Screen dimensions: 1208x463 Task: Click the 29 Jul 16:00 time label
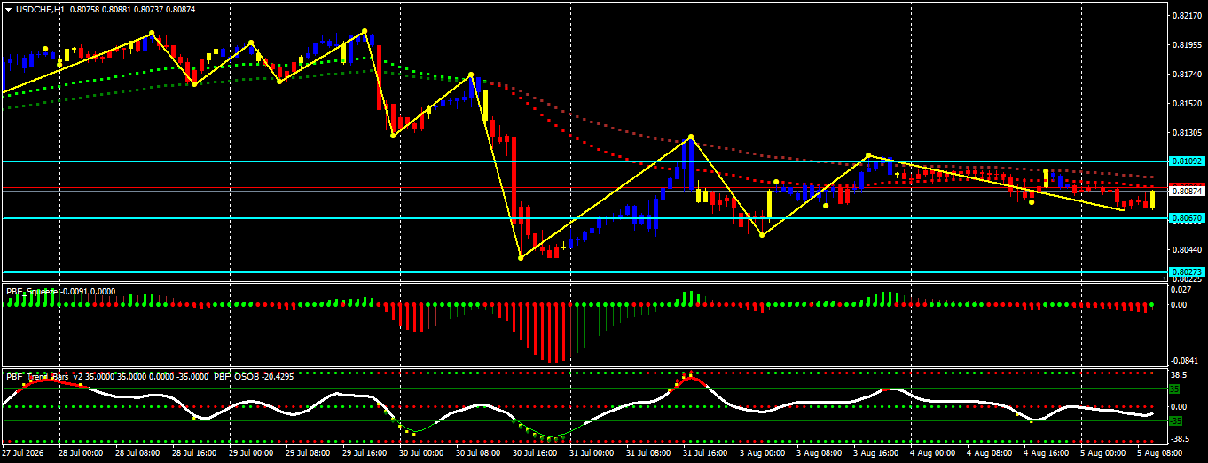[x=363, y=452]
